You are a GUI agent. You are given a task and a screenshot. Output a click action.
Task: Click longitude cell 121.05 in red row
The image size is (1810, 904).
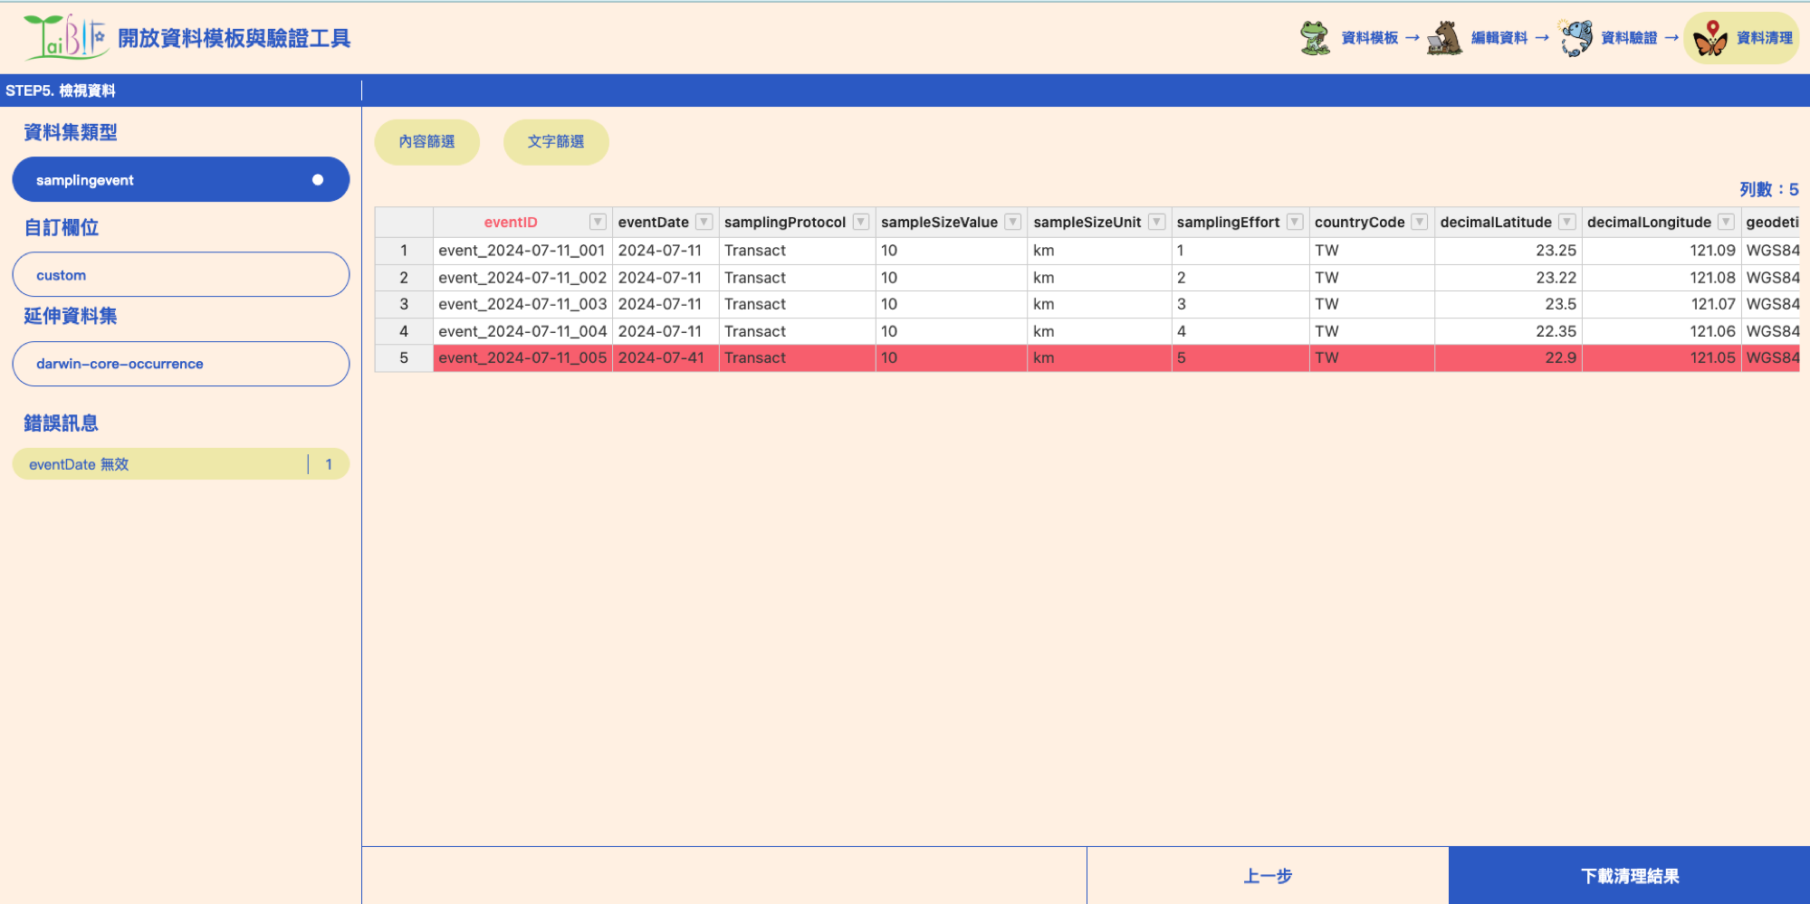[1661, 358]
